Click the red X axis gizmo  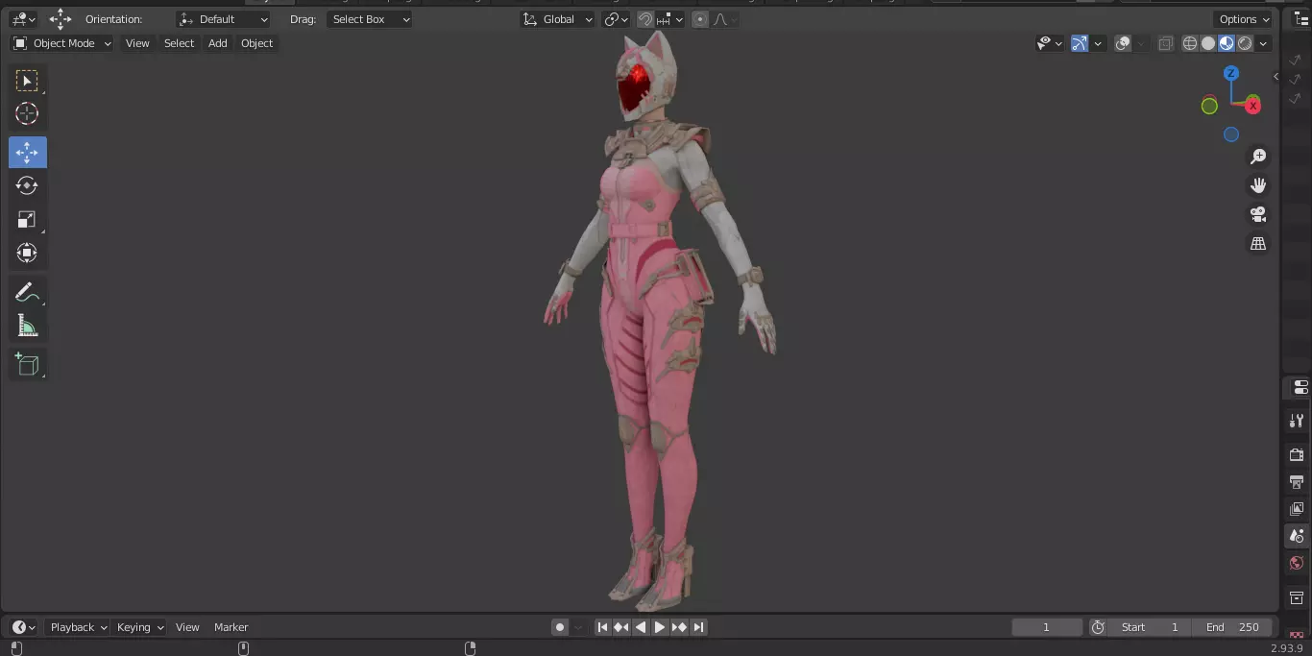point(1252,106)
